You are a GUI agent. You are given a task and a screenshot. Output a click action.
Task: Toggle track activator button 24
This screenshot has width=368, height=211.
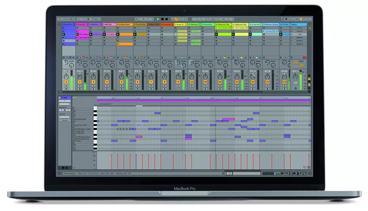coord(284,82)
